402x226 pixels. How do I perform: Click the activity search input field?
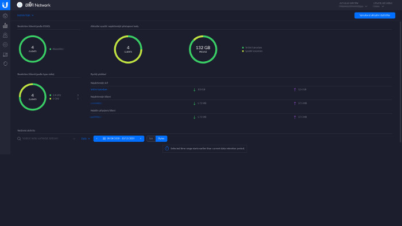(x=47, y=138)
